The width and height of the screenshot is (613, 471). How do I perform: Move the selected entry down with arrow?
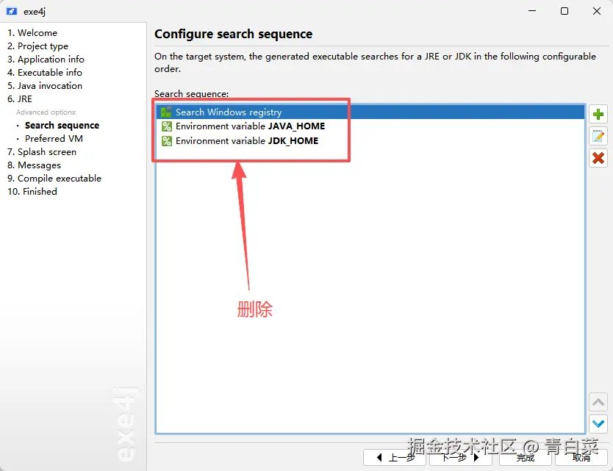pos(598,424)
